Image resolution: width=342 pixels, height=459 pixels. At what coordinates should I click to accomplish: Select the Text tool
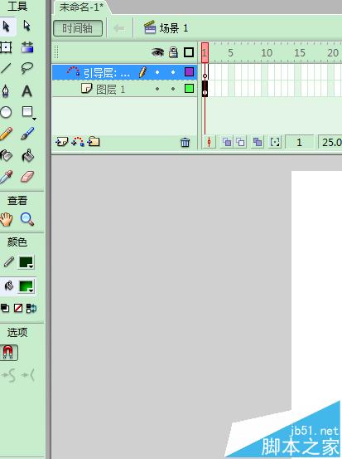[x=26, y=90]
